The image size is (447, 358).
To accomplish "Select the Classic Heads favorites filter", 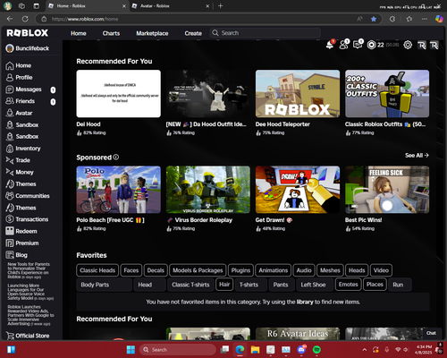I will point(97,270).
